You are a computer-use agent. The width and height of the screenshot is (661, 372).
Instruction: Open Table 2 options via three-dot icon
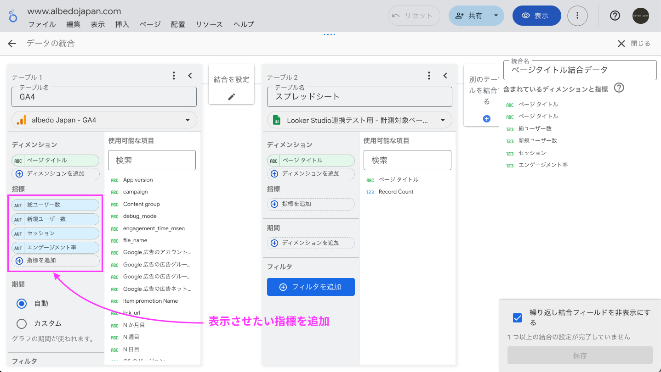tap(429, 75)
